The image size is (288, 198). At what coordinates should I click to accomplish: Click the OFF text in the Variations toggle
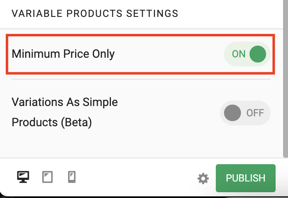pyautogui.click(x=255, y=113)
